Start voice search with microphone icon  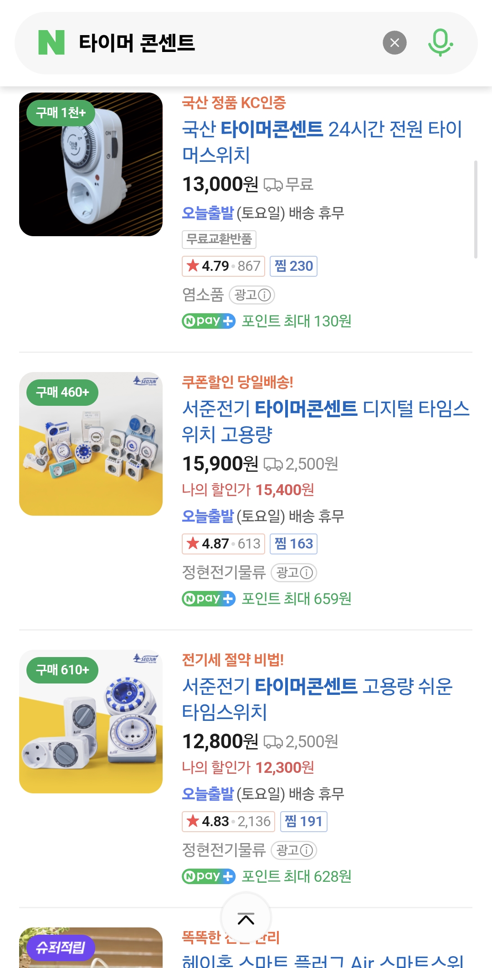click(x=440, y=42)
